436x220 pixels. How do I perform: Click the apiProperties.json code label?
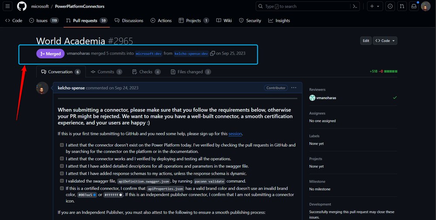(165, 189)
